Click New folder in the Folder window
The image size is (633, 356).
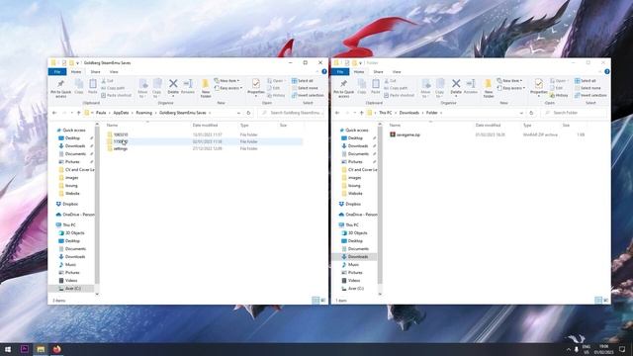(x=488, y=88)
